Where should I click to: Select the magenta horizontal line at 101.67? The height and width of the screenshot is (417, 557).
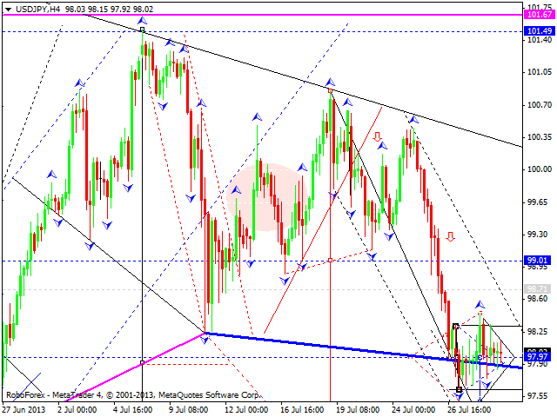[263, 15]
